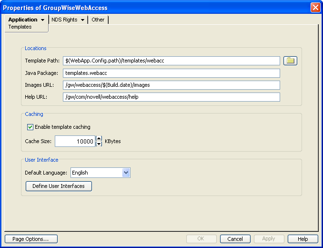Image resolution: width=323 pixels, height=248 pixels.
Task: Click the KBytes unit label
Action: (113, 142)
